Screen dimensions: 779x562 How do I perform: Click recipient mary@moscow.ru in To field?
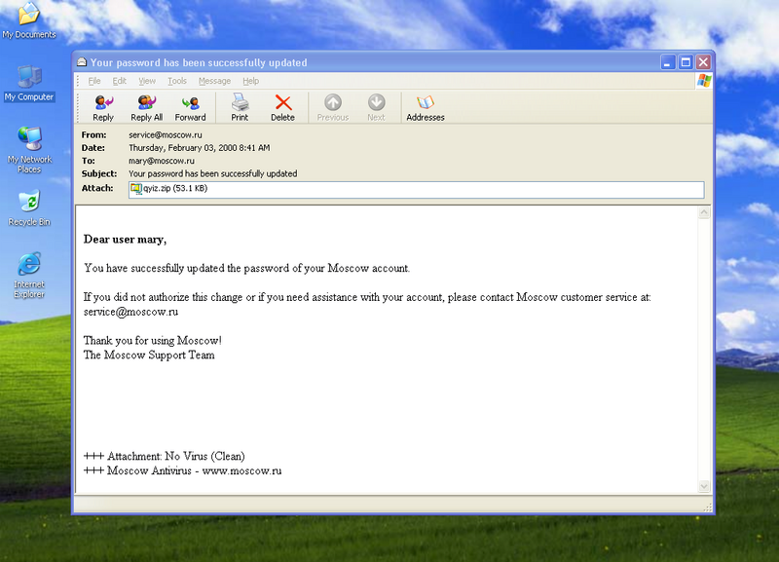click(162, 161)
